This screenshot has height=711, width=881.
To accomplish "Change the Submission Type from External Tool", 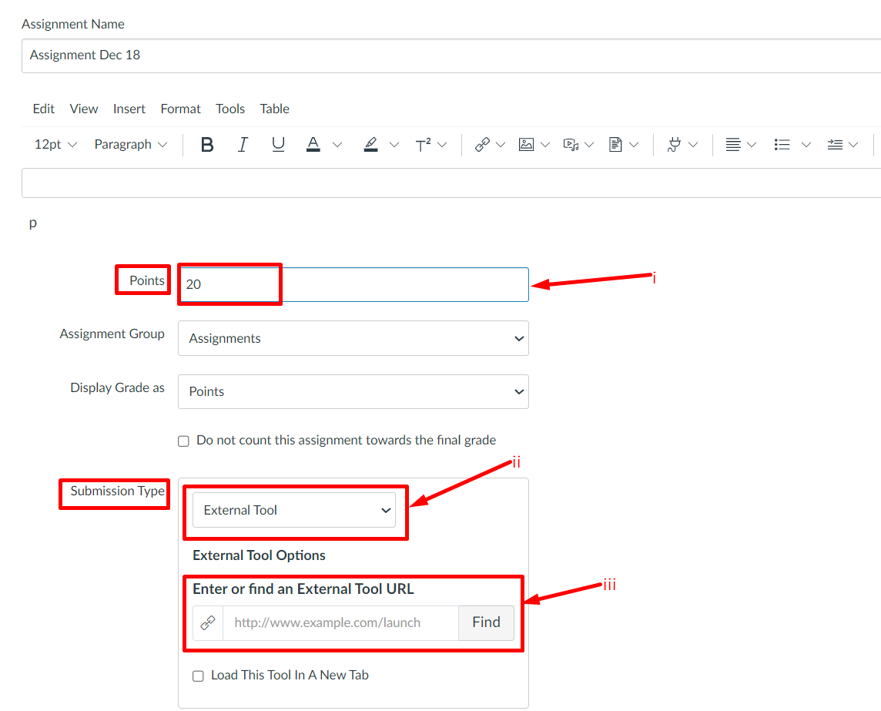I will pyautogui.click(x=295, y=510).
